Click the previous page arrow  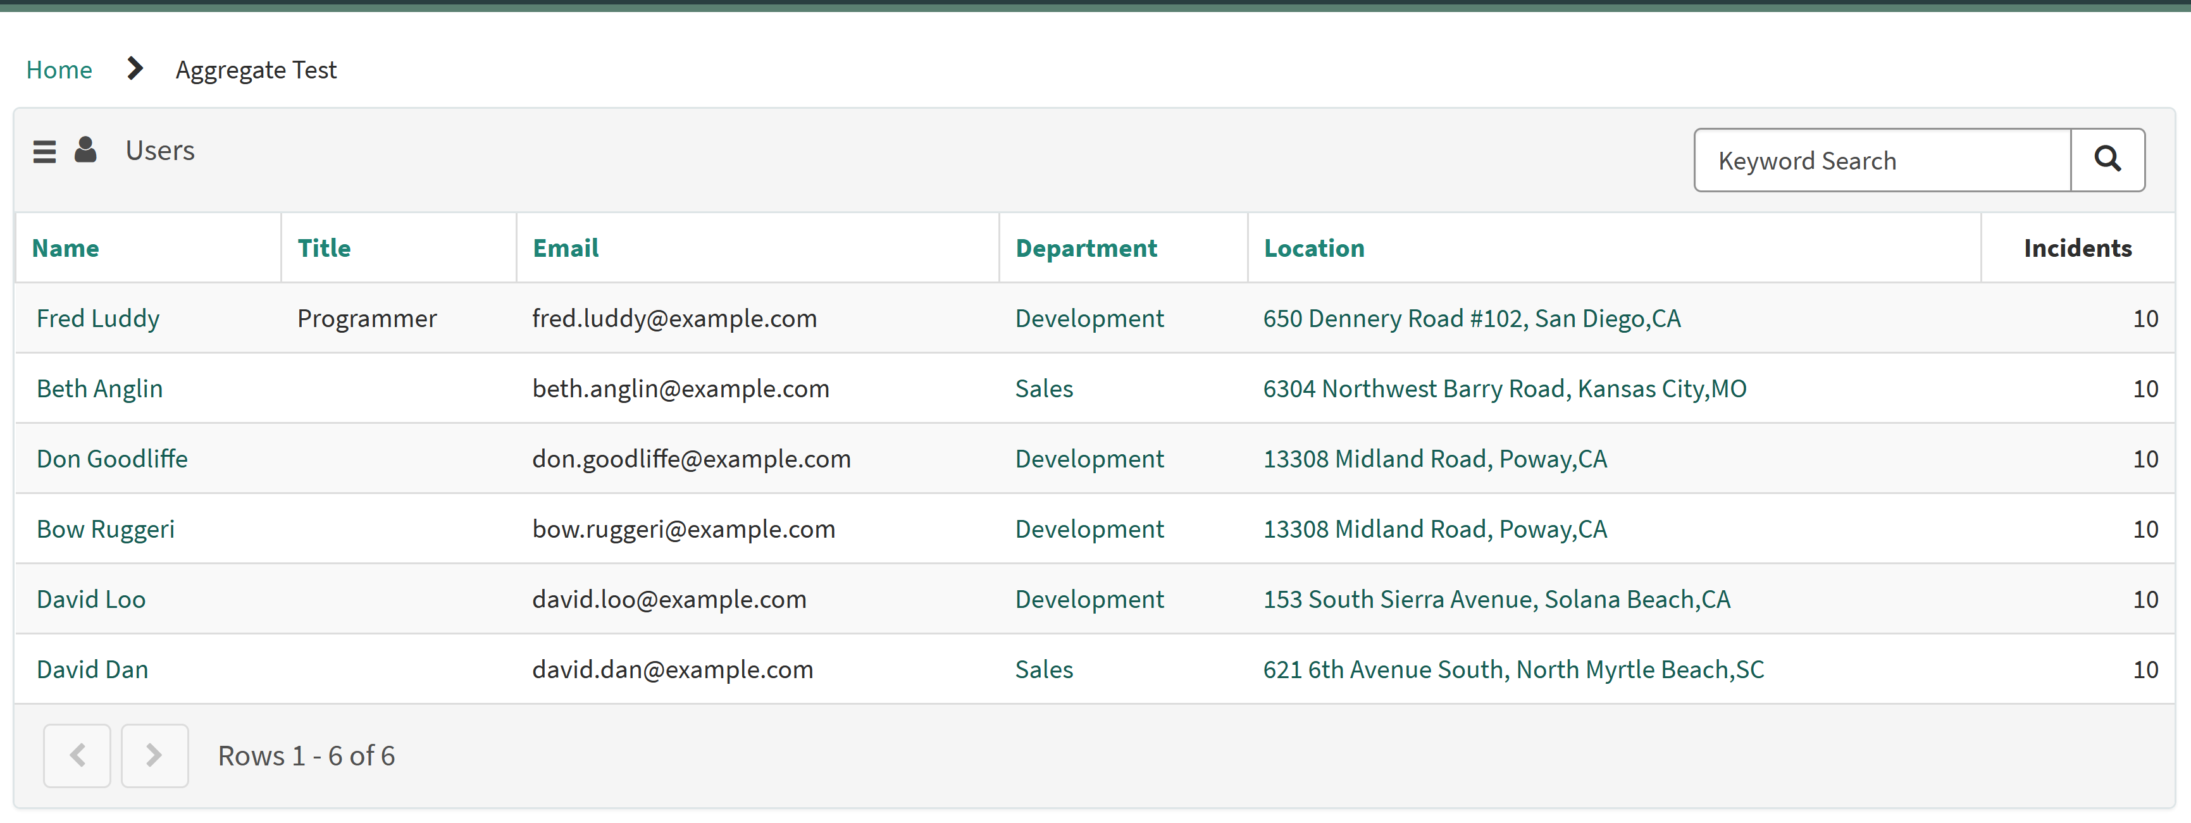(x=77, y=755)
